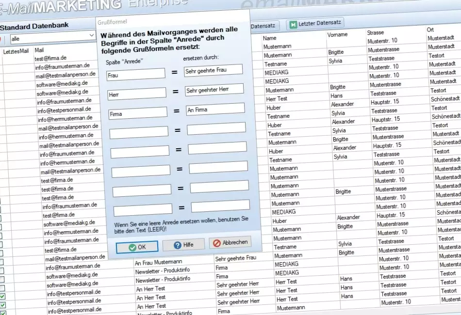461x315 pixels.
Task: Click the 'Standard Datenbank' heading
Action: coord(34,26)
